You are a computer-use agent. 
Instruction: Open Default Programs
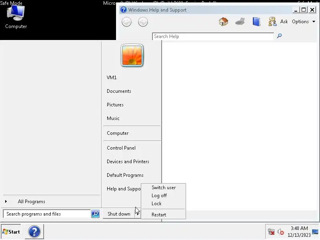pyautogui.click(x=125, y=175)
